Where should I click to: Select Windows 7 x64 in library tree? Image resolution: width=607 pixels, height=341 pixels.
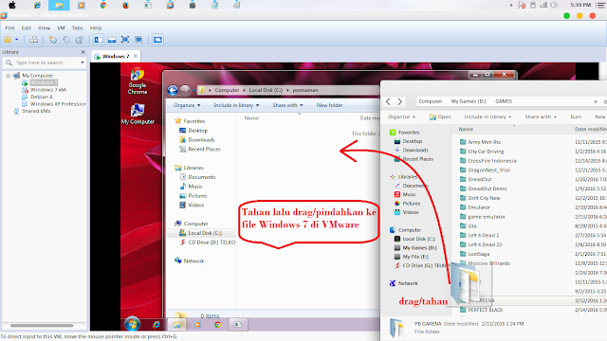tap(48, 90)
